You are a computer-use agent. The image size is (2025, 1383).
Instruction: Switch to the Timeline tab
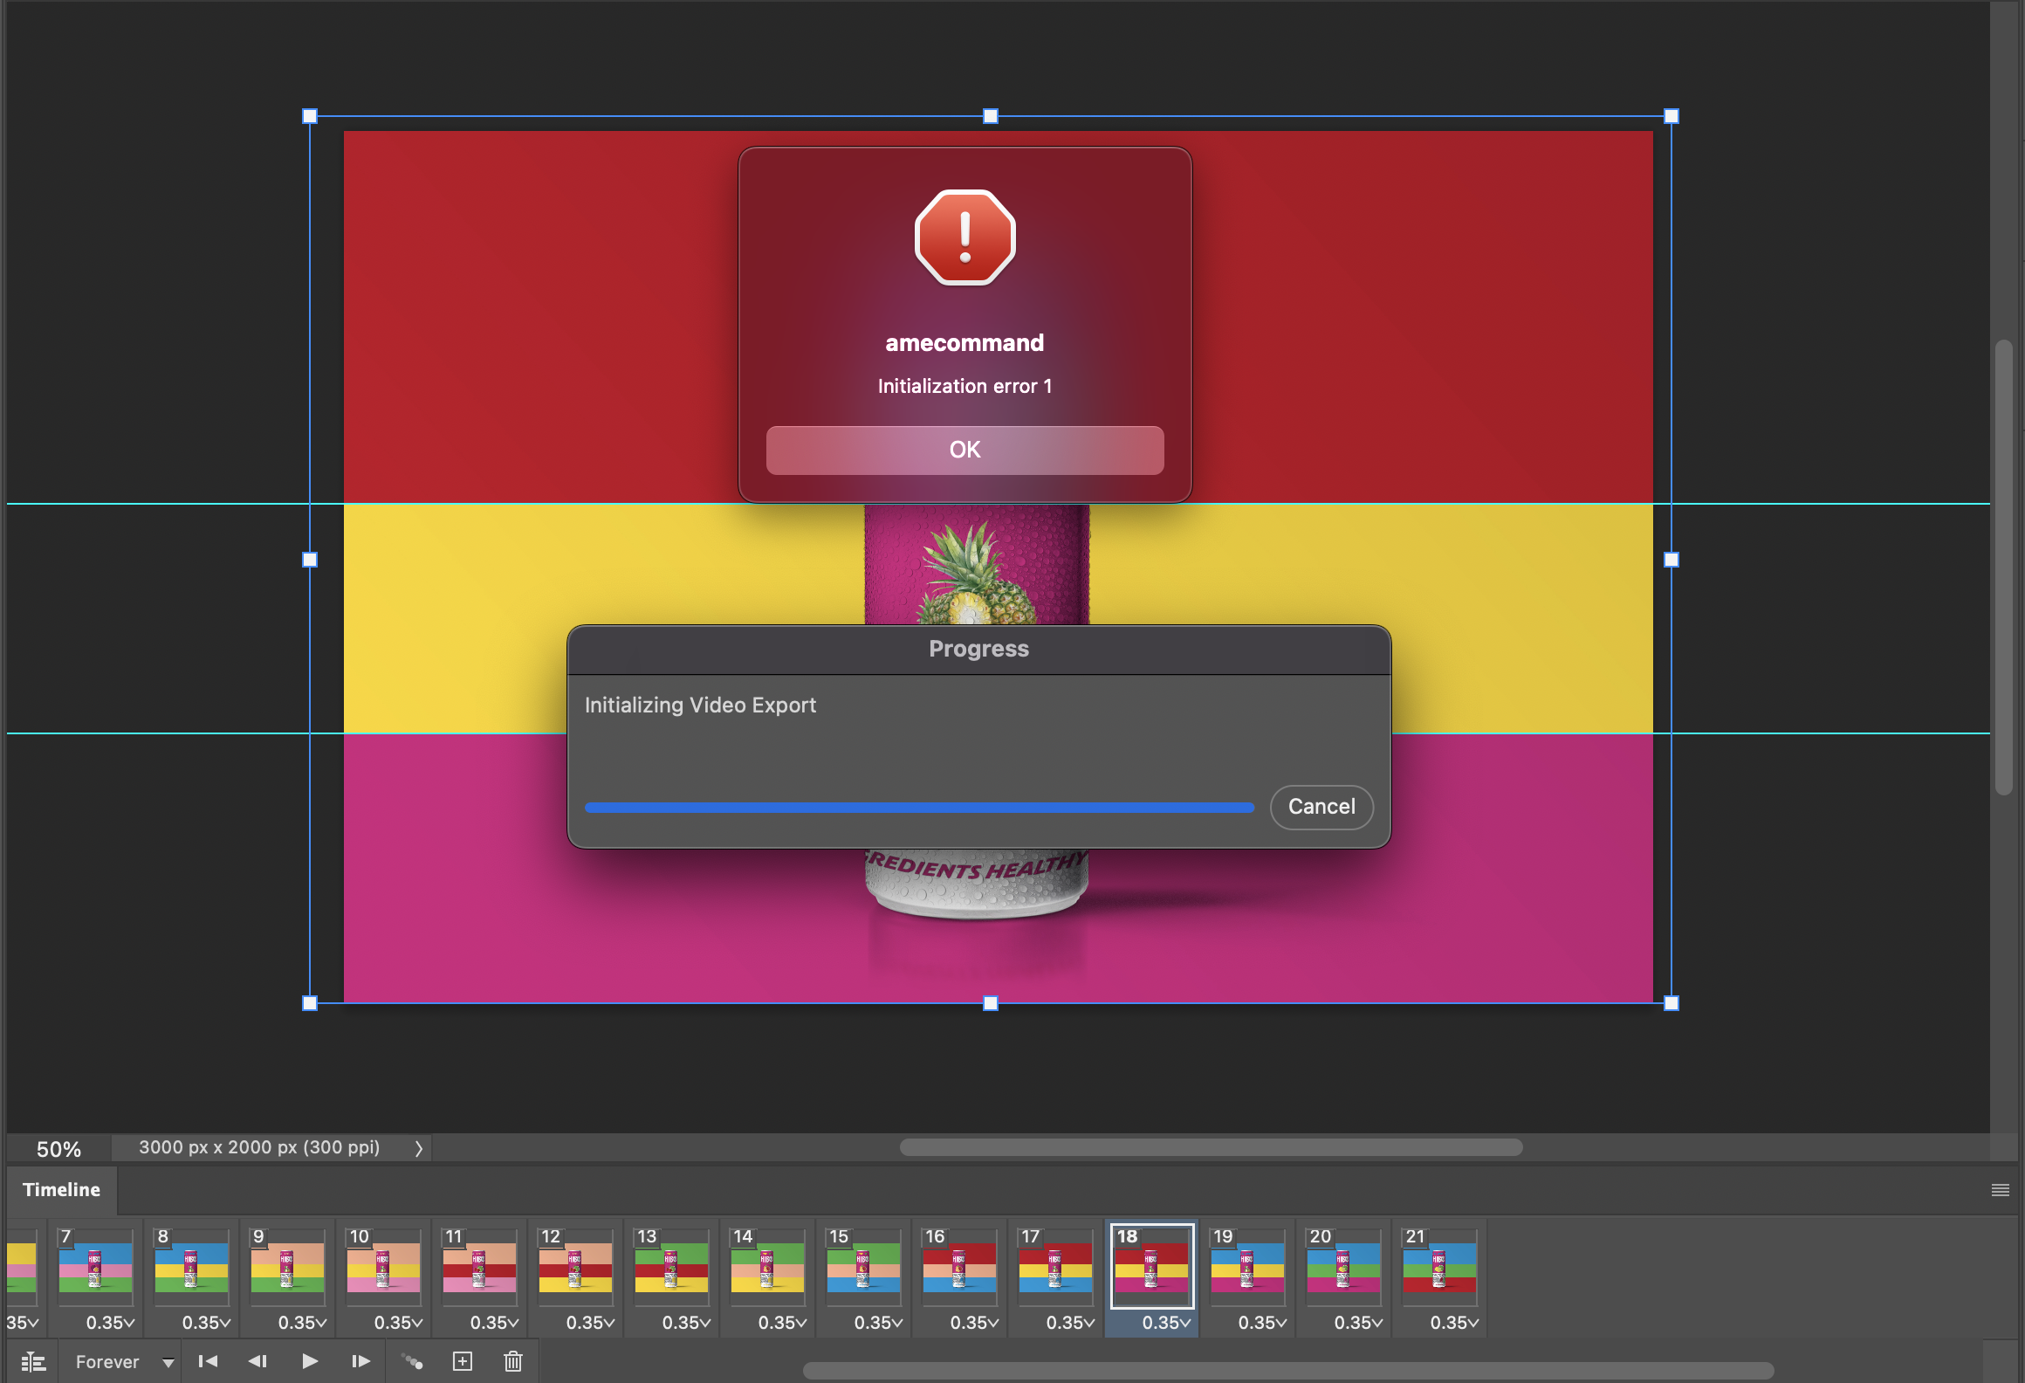[x=61, y=1189]
